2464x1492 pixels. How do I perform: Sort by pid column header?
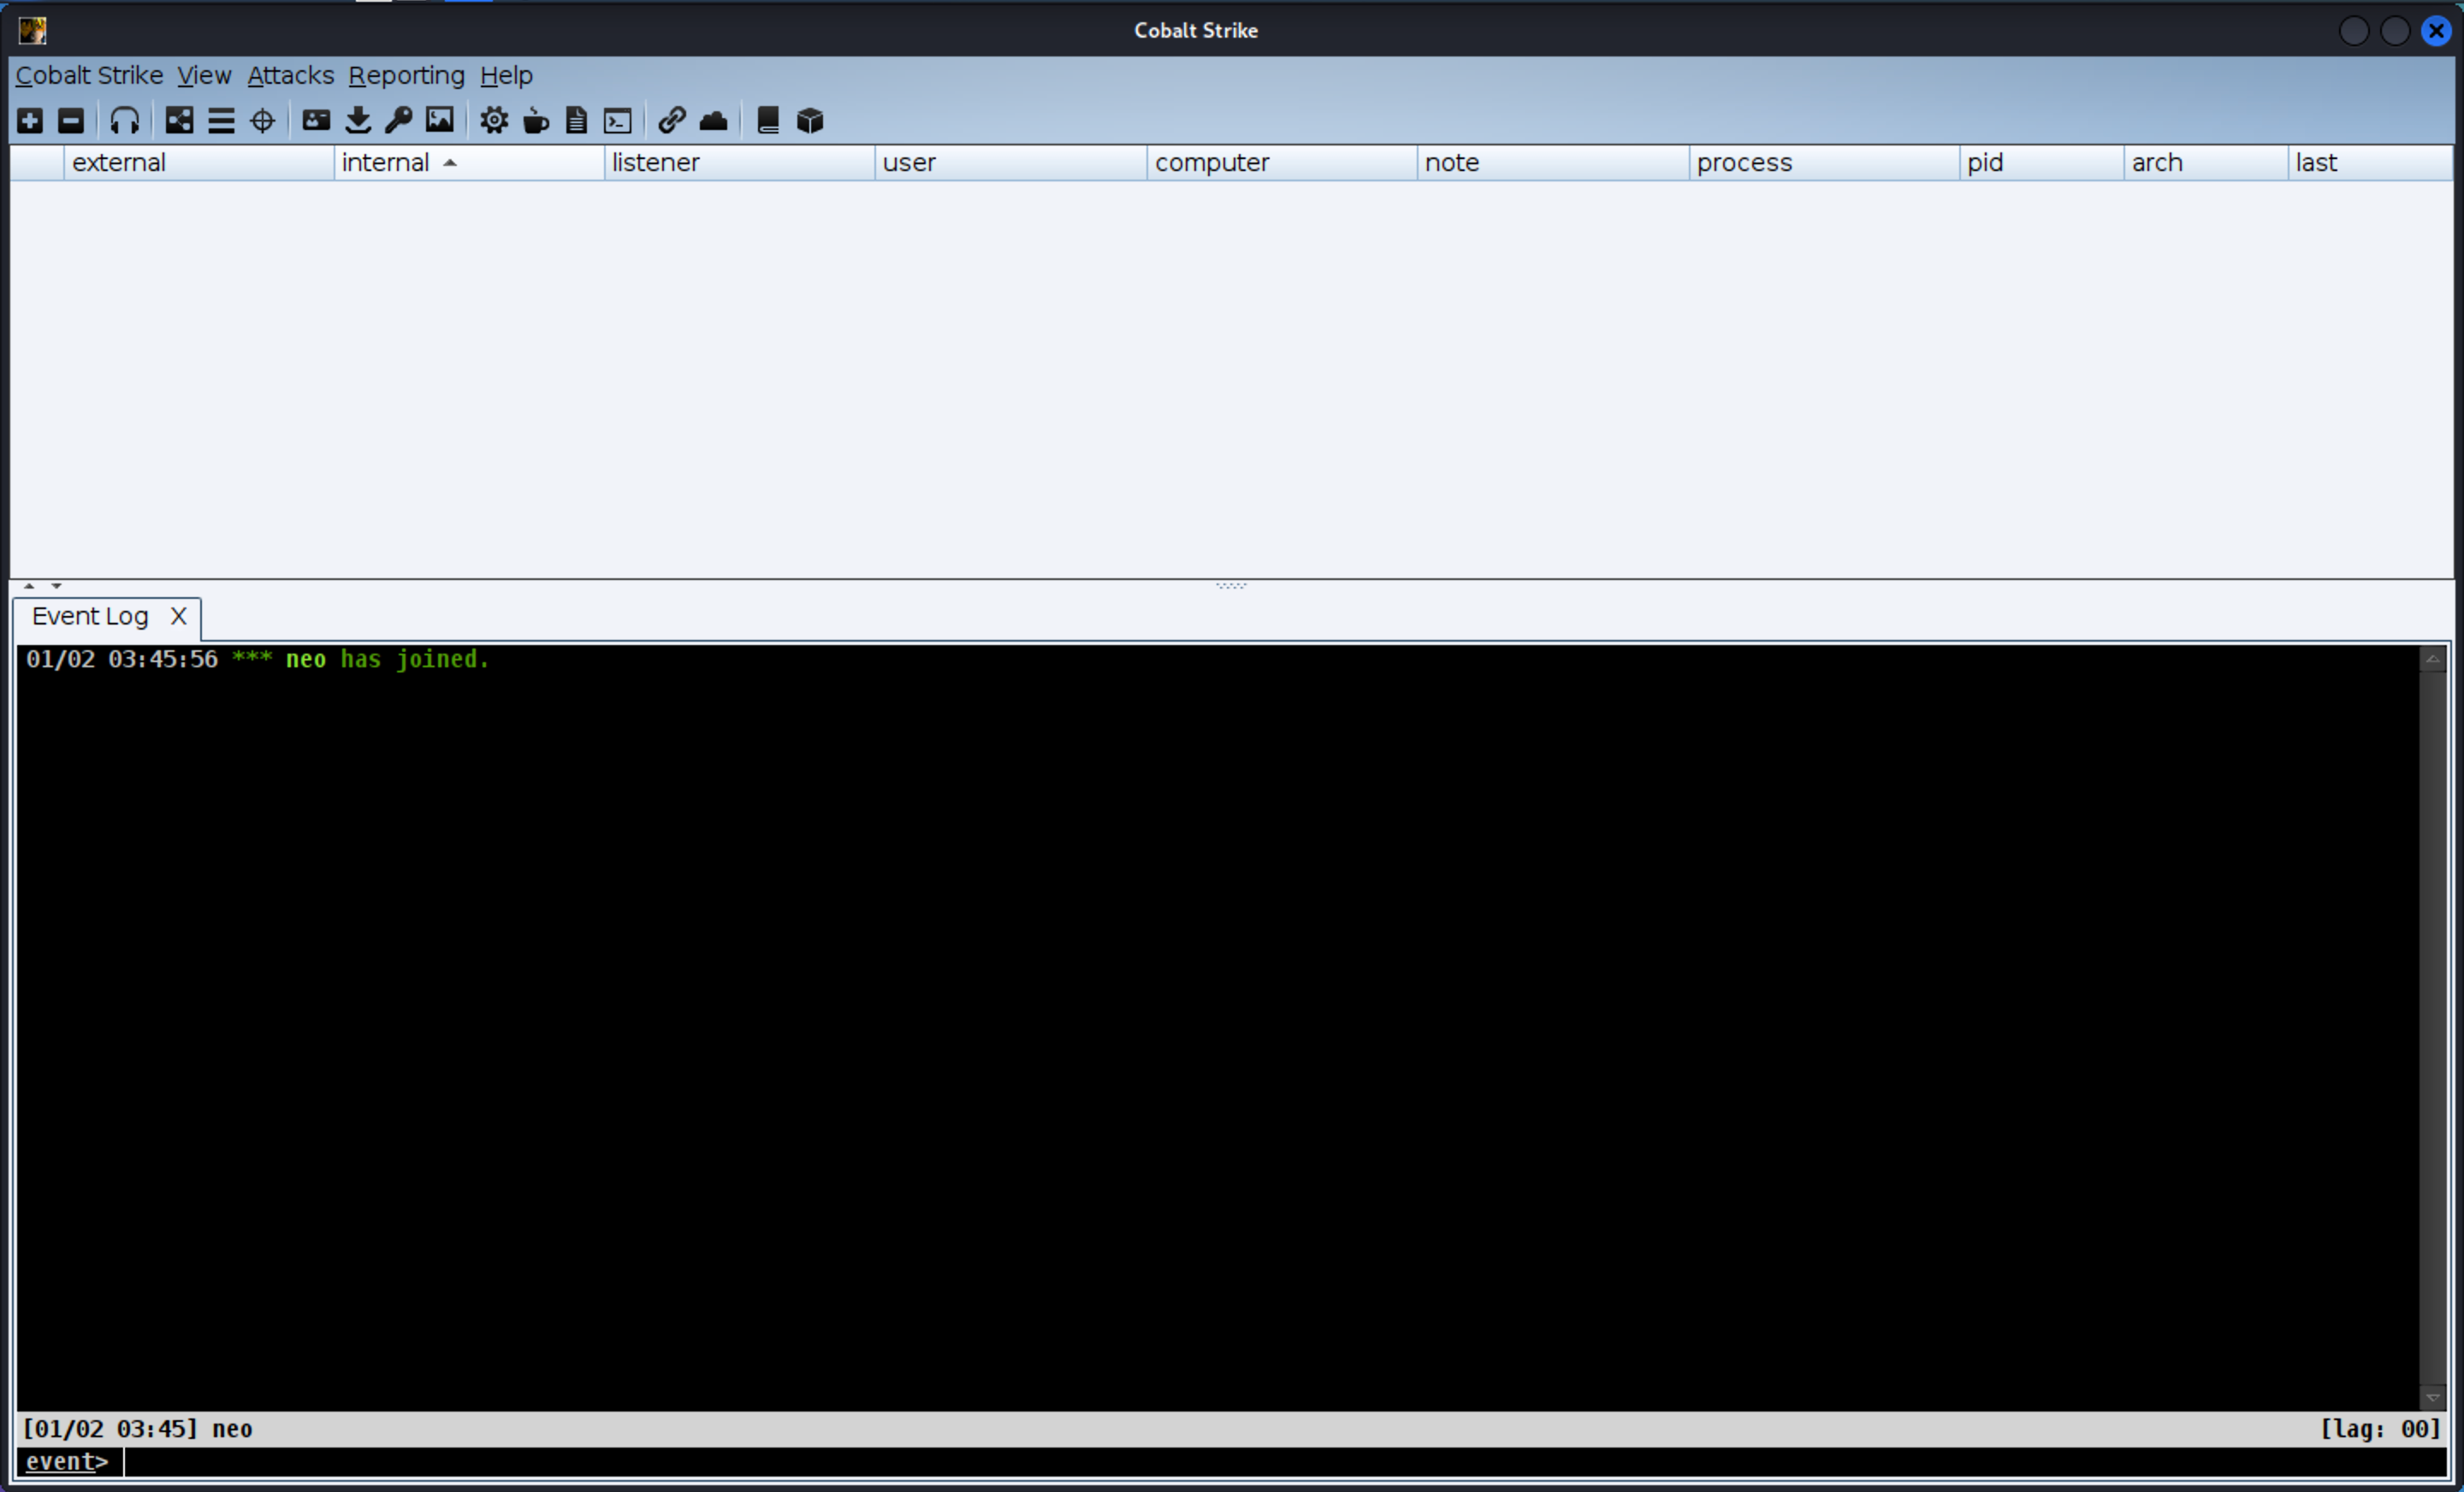tap(2041, 163)
